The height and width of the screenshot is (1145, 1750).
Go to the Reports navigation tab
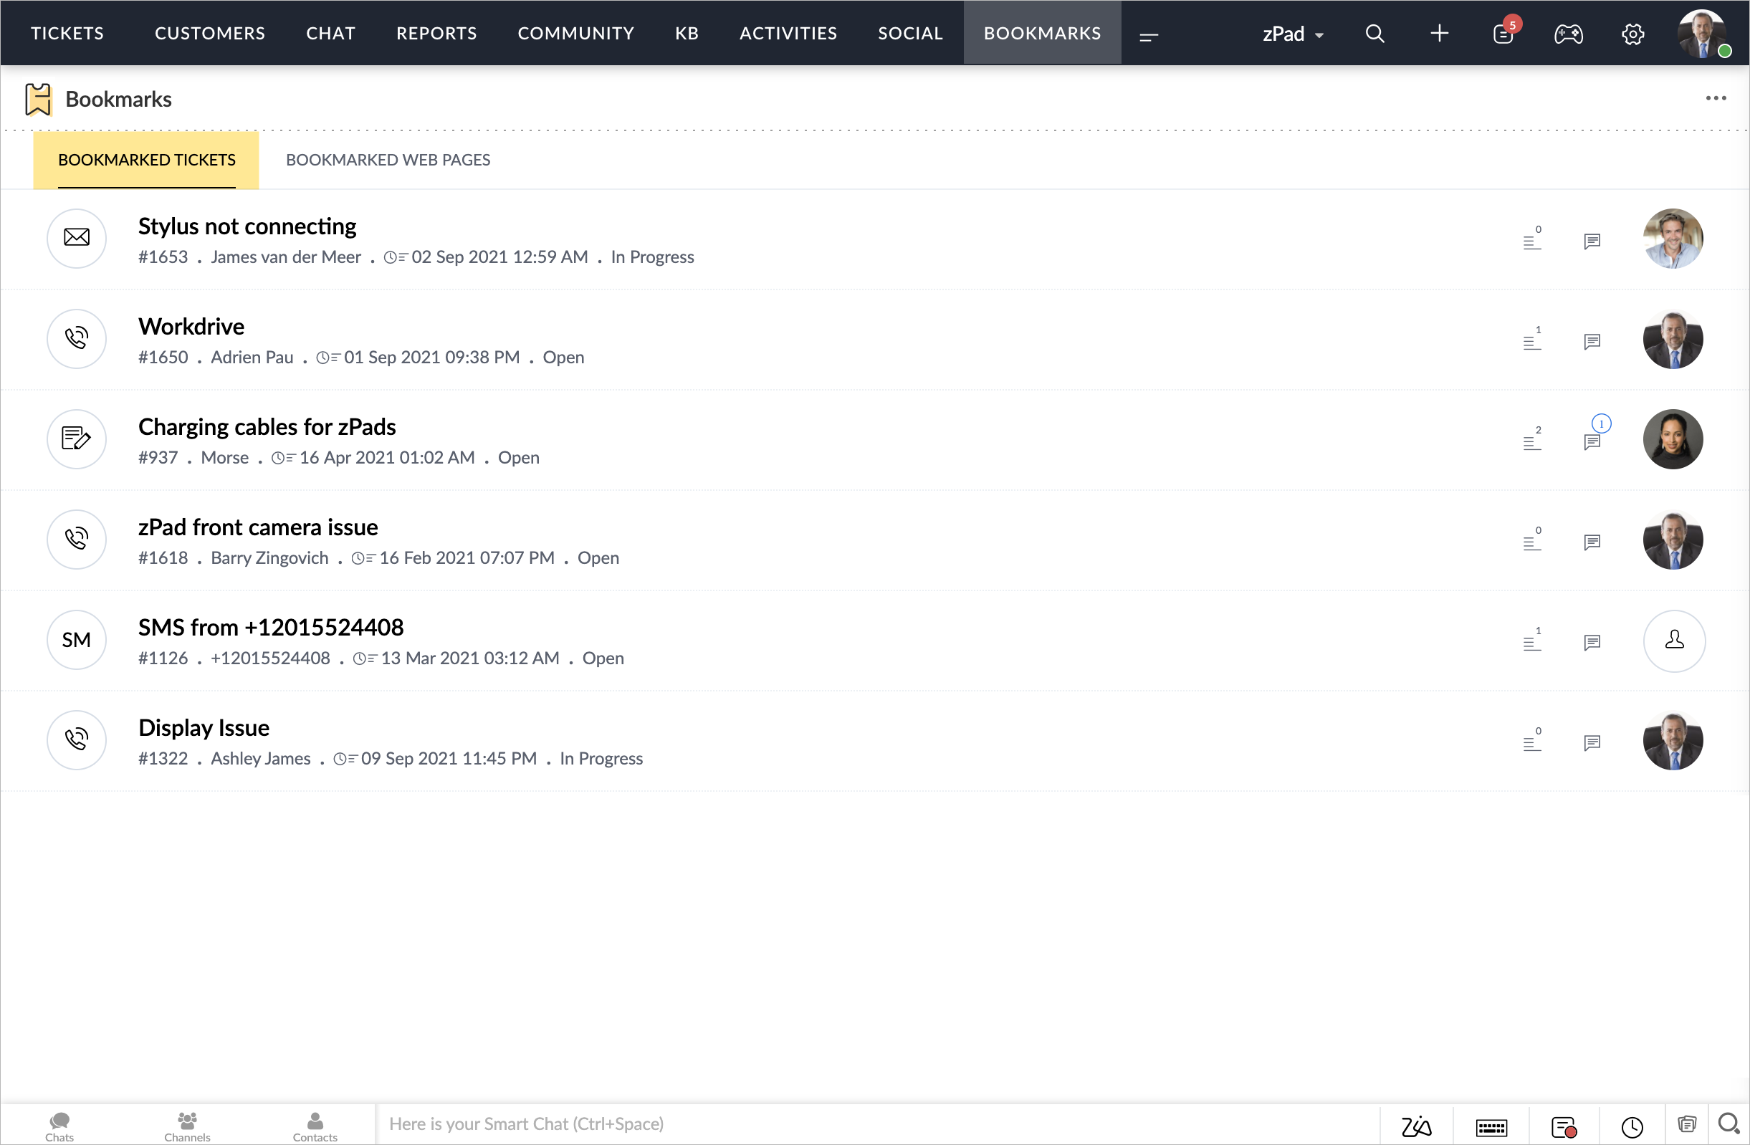(x=436, y=33)
